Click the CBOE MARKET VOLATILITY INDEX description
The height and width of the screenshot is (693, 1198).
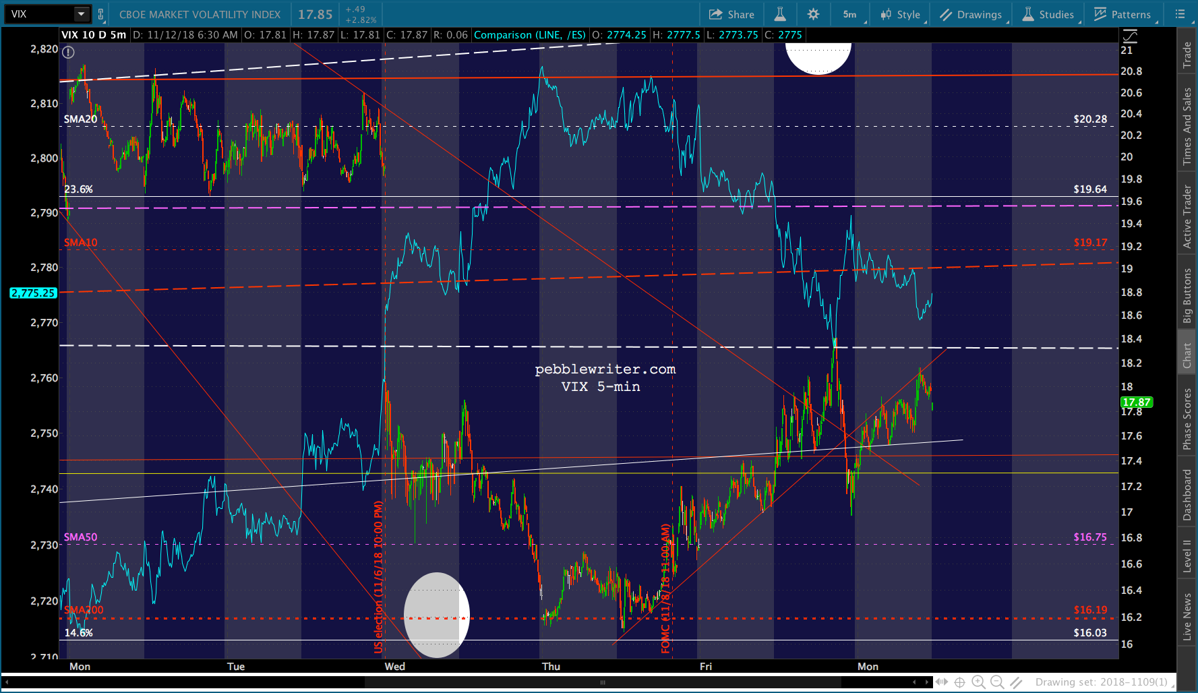click(x=200, y=14)
